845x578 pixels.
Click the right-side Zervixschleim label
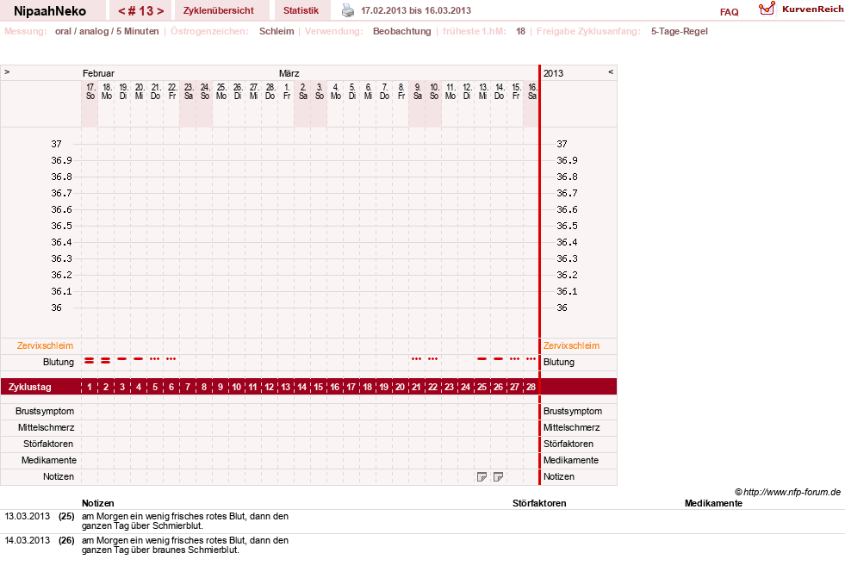pyautogui.click(x=571, y=345)
